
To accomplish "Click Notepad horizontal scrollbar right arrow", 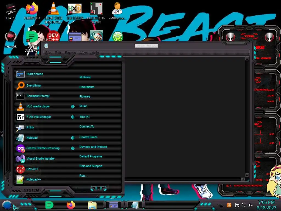I will pyautogui.click(x=243, y=179).
